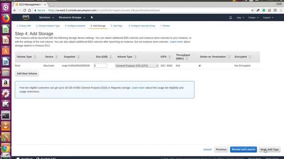Show info icon next to Size (GiB)

pyautogui.click(x=110, y=57)
